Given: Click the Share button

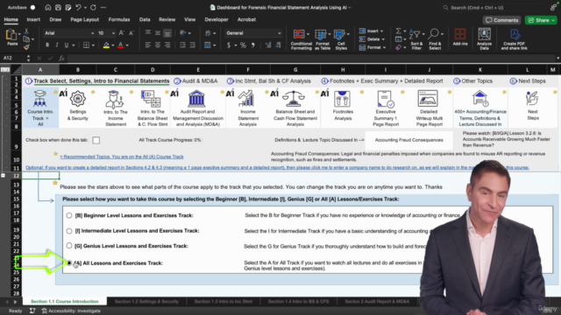Looking at the screenshot, I should click(541, 20).
